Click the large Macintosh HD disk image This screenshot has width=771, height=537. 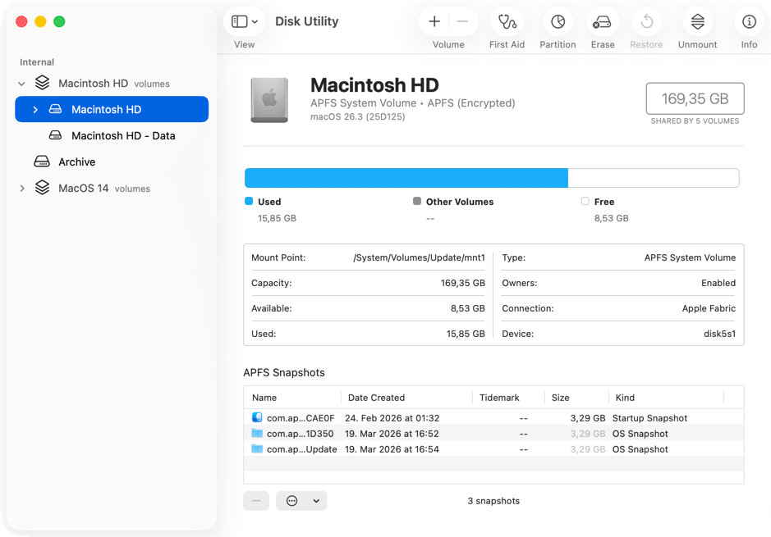pyautogui.click(x=269, y=100)
